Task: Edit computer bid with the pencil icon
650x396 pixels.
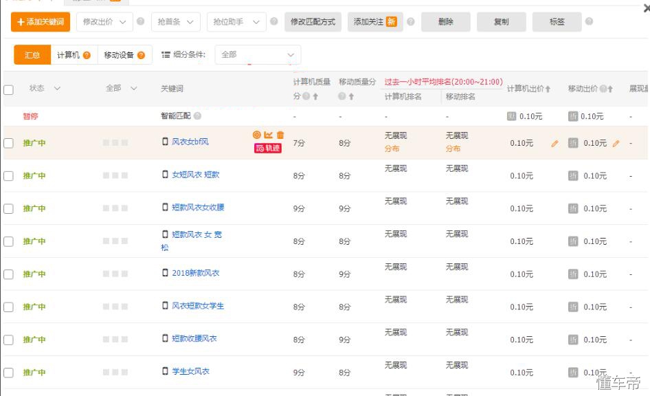Action: click(555, 143)
